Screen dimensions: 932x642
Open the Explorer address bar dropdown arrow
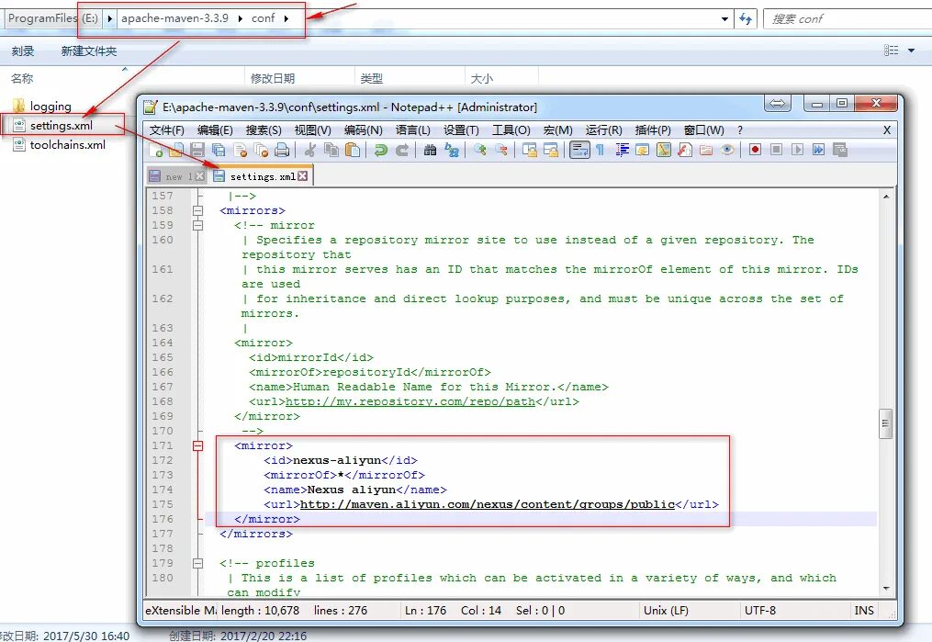click(724, 17)
